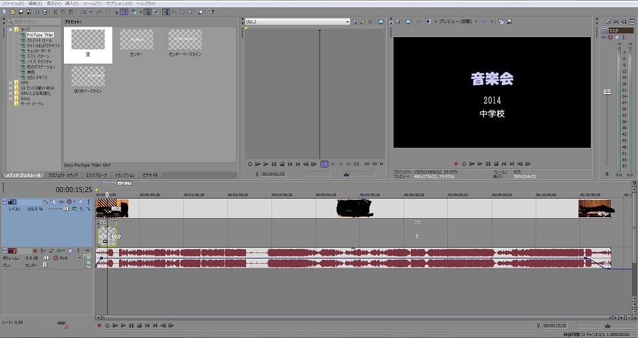
Task: Select the Normal Edit tool icon
Action: 166,12
